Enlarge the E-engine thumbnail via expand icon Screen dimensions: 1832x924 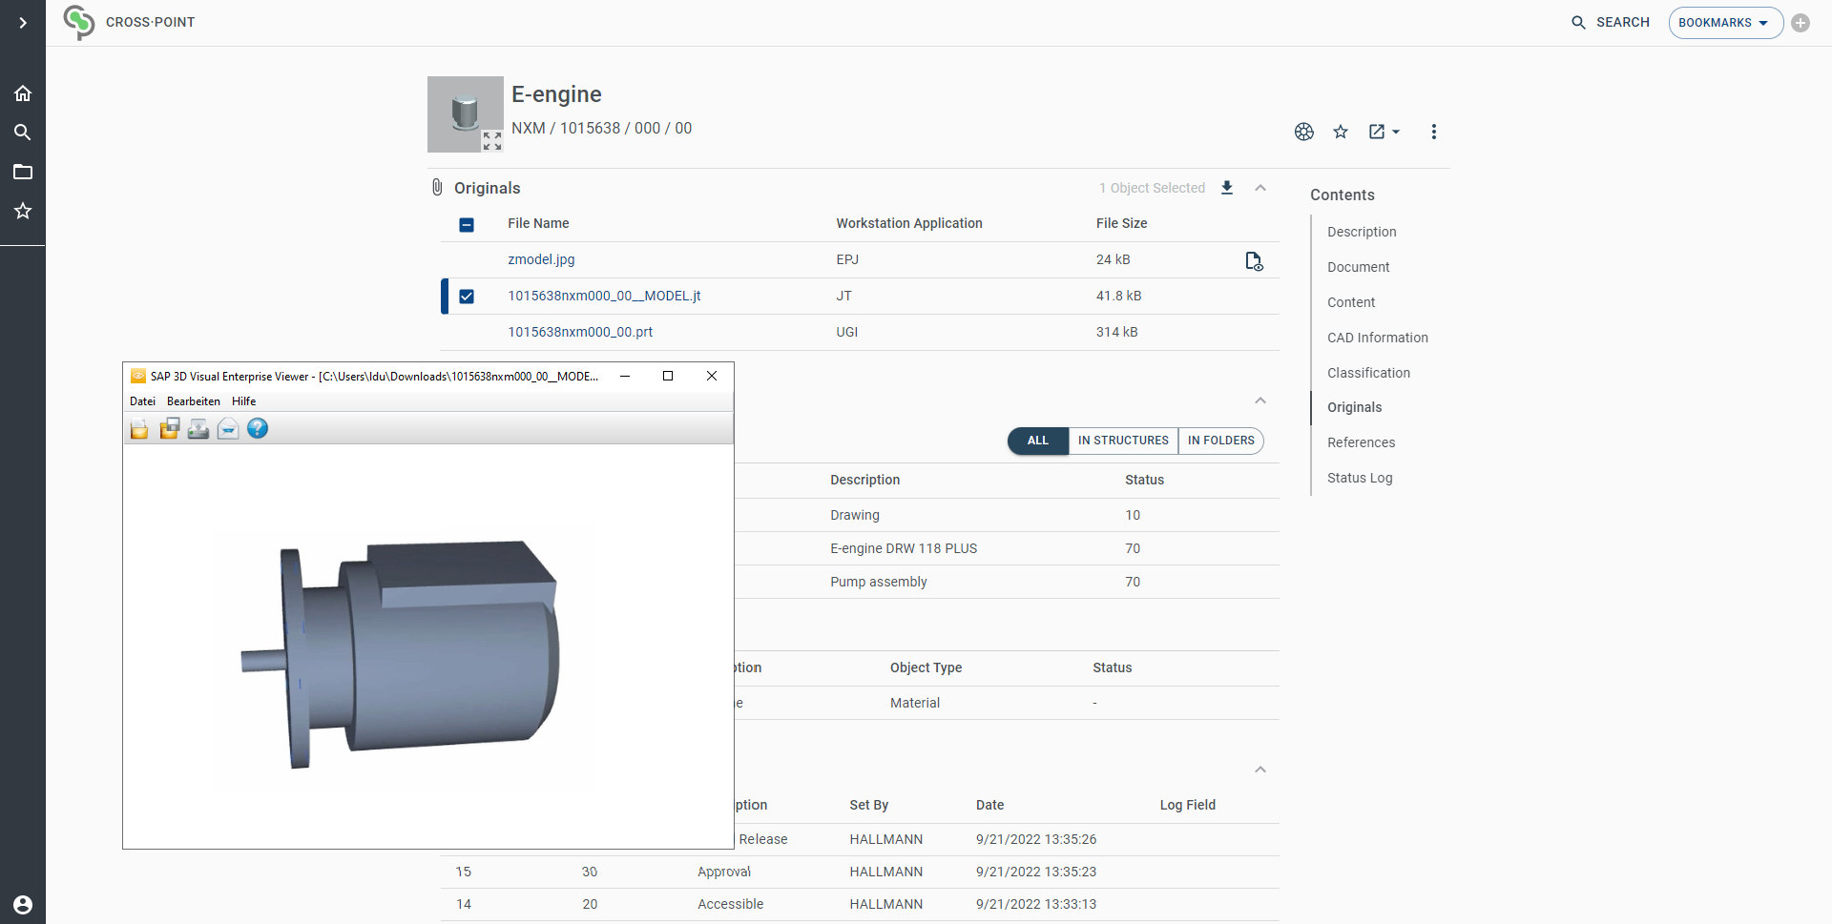(x=491, y=141)
